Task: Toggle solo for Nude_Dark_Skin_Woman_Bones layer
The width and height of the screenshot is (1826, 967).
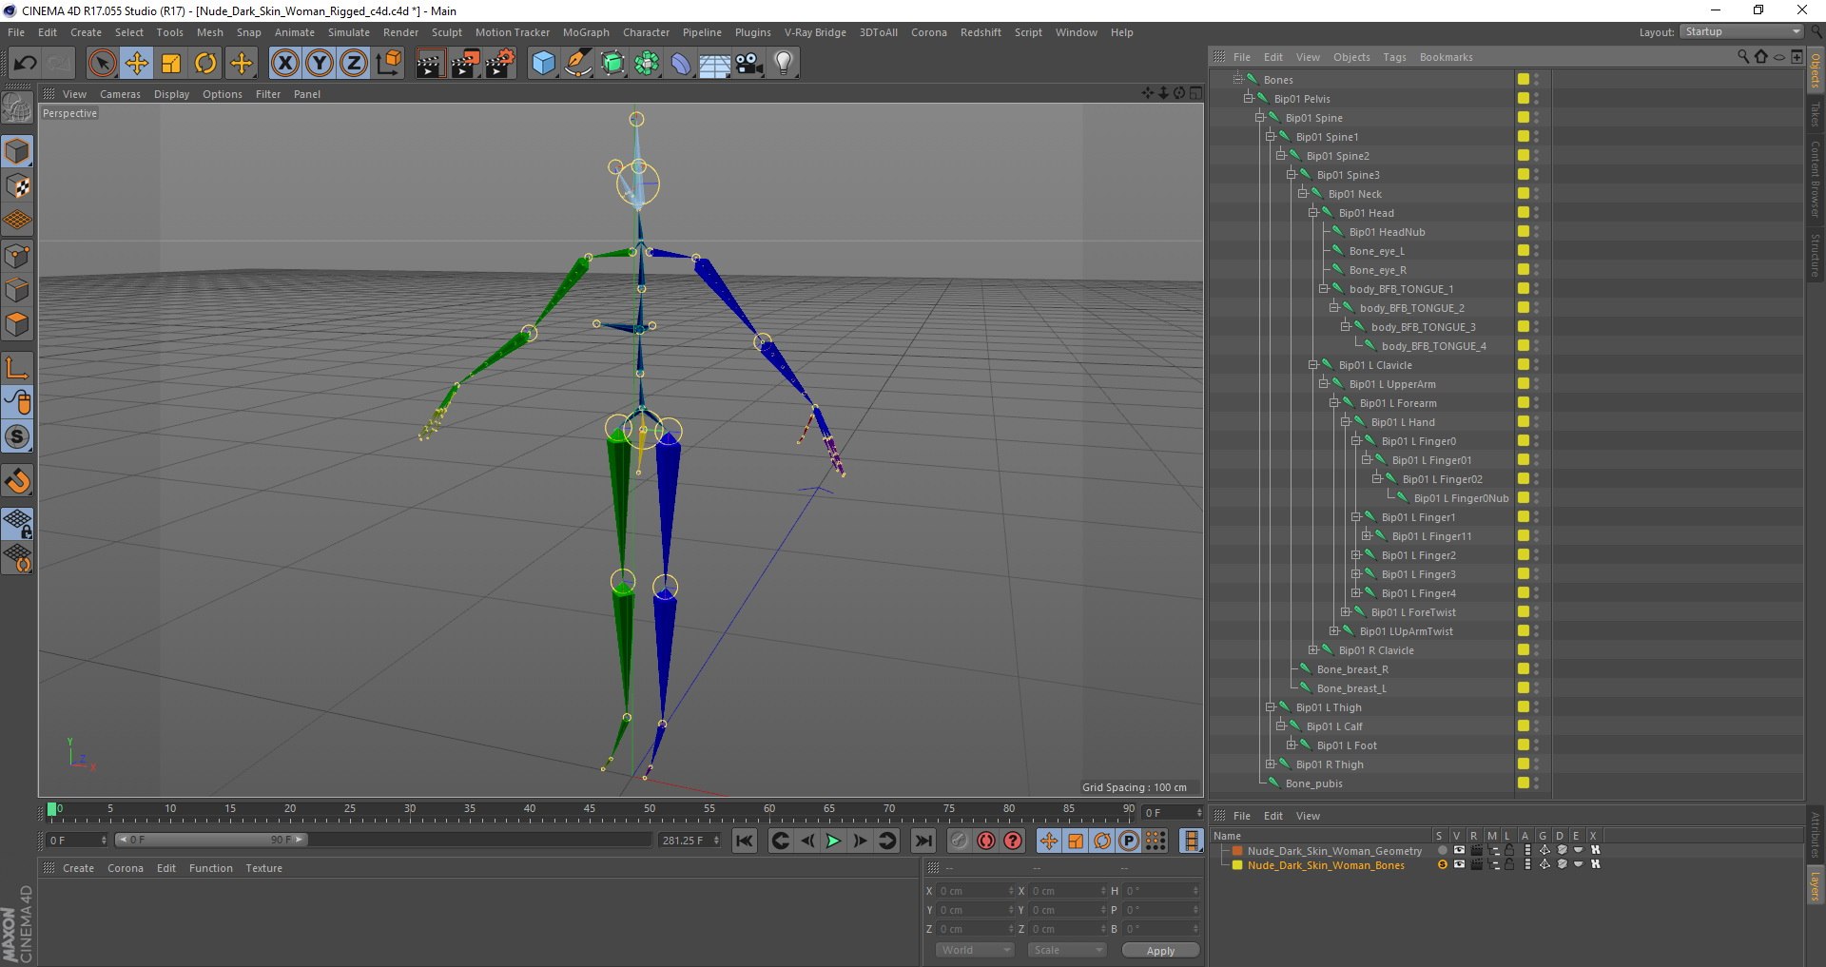Action: [x=1443, y=865]
